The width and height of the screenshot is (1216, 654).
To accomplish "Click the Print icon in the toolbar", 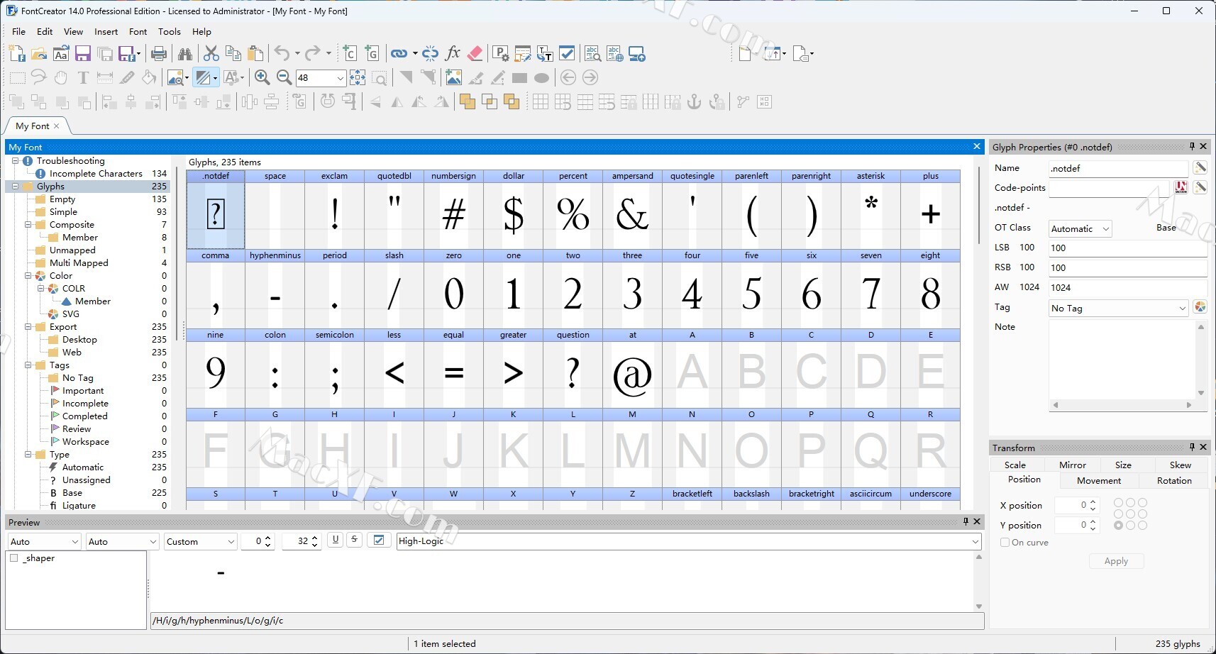I will [x=159, y=54].
